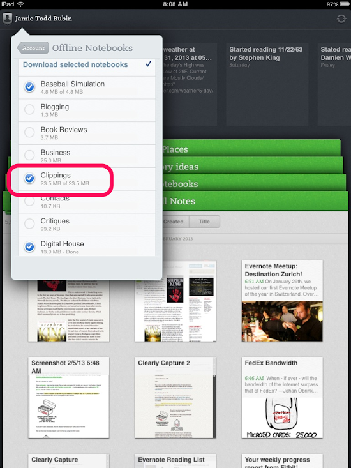Select the Blogging notebook name

55,107
